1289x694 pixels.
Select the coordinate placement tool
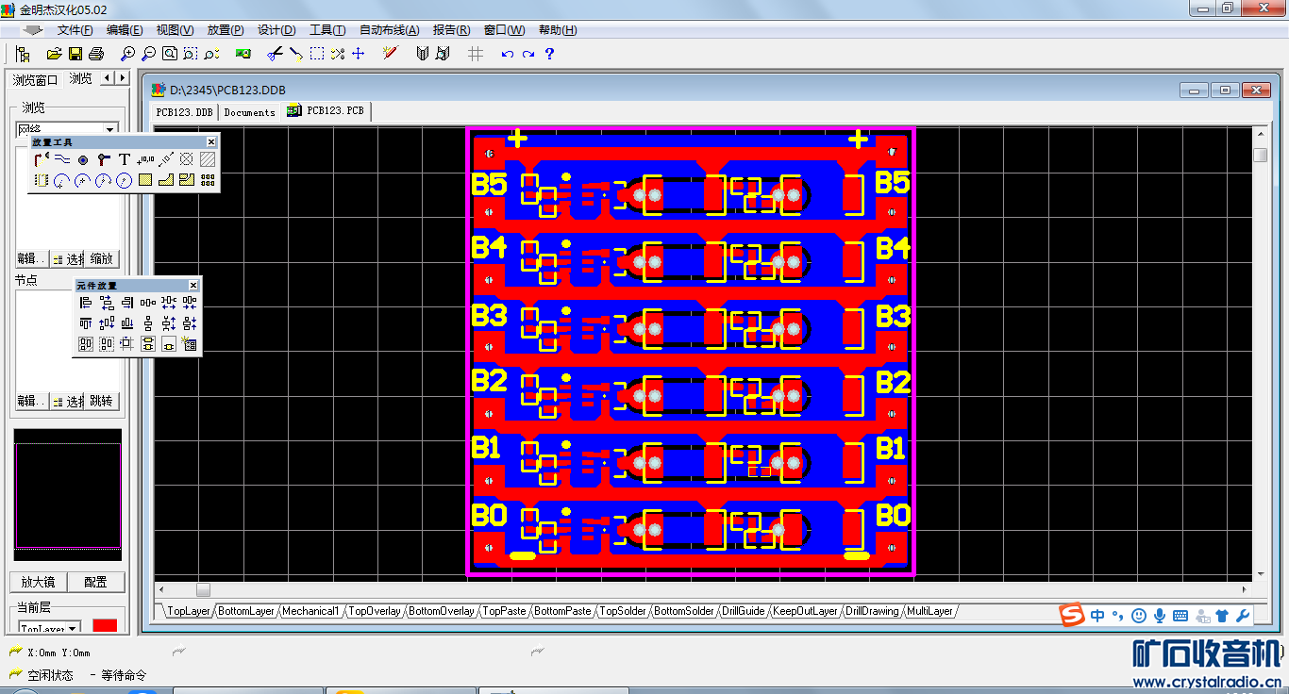click(x=144, y=159)
